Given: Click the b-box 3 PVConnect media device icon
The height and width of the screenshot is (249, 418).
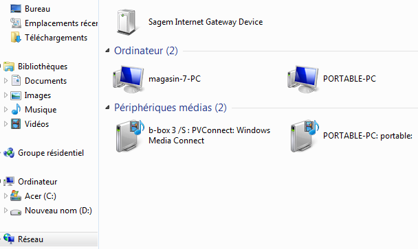Looking at the screenshot, I should [130, 136].
